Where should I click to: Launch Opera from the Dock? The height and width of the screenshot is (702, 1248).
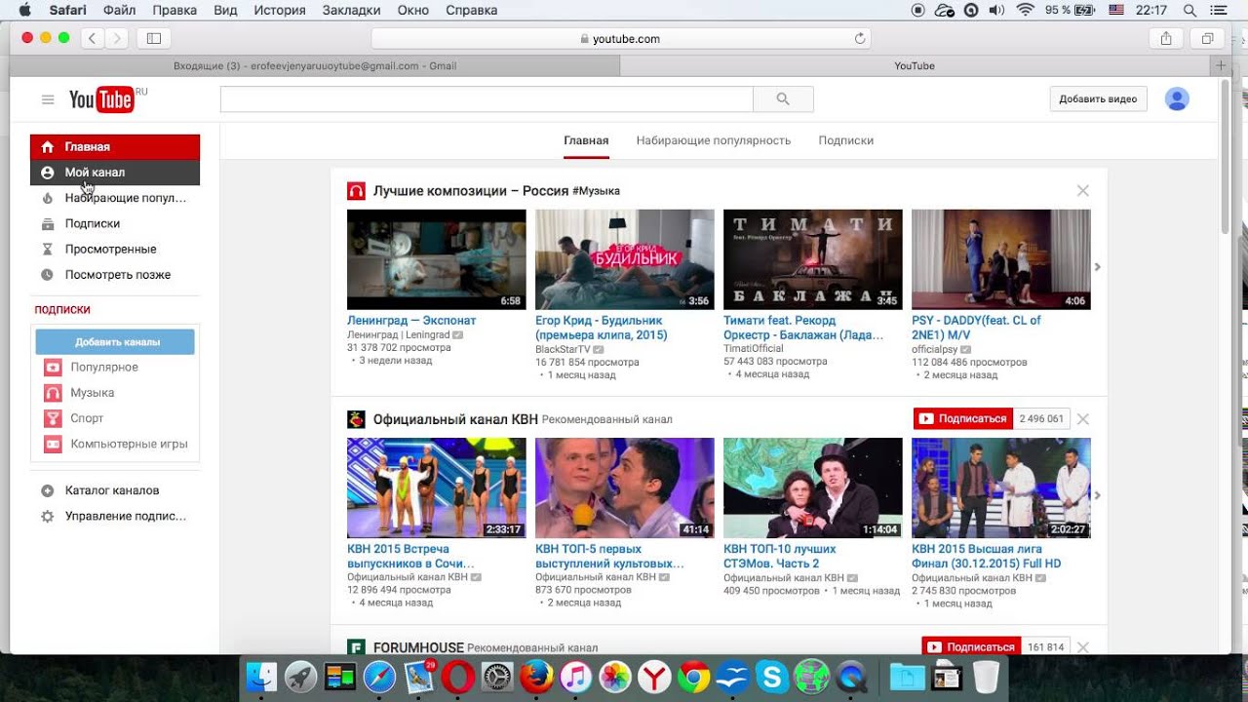tap(458, 676)
